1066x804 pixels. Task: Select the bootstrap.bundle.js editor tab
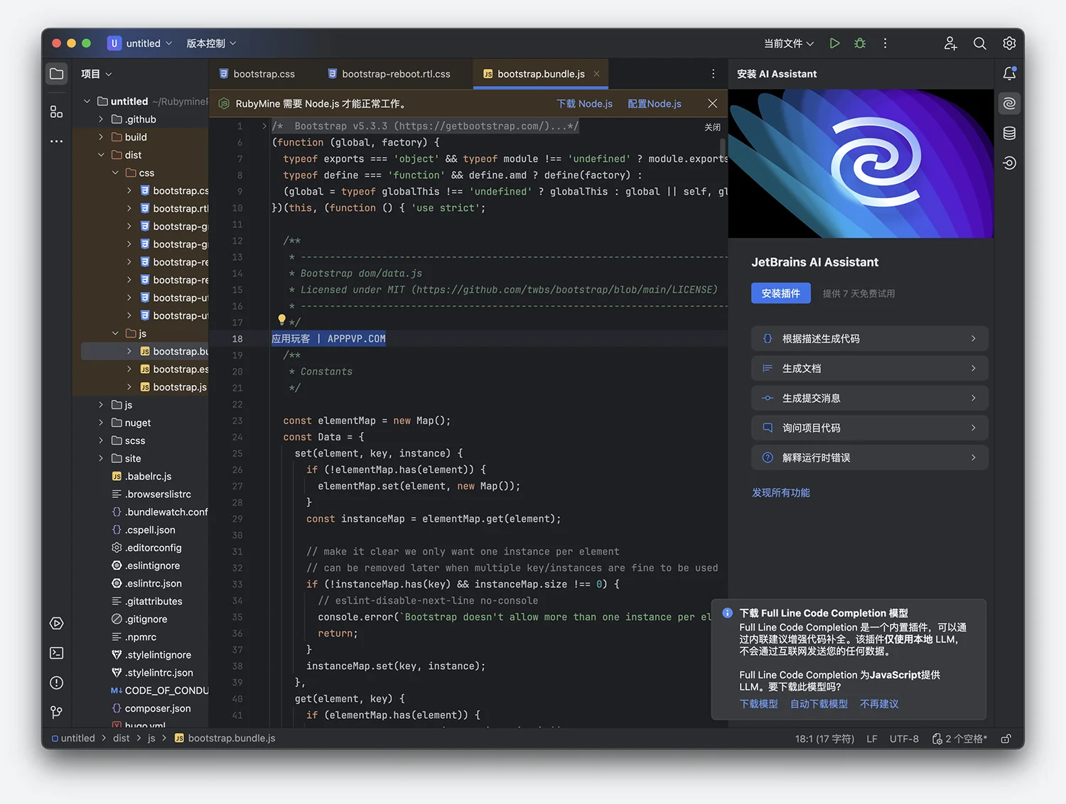[x=541, y=74]
